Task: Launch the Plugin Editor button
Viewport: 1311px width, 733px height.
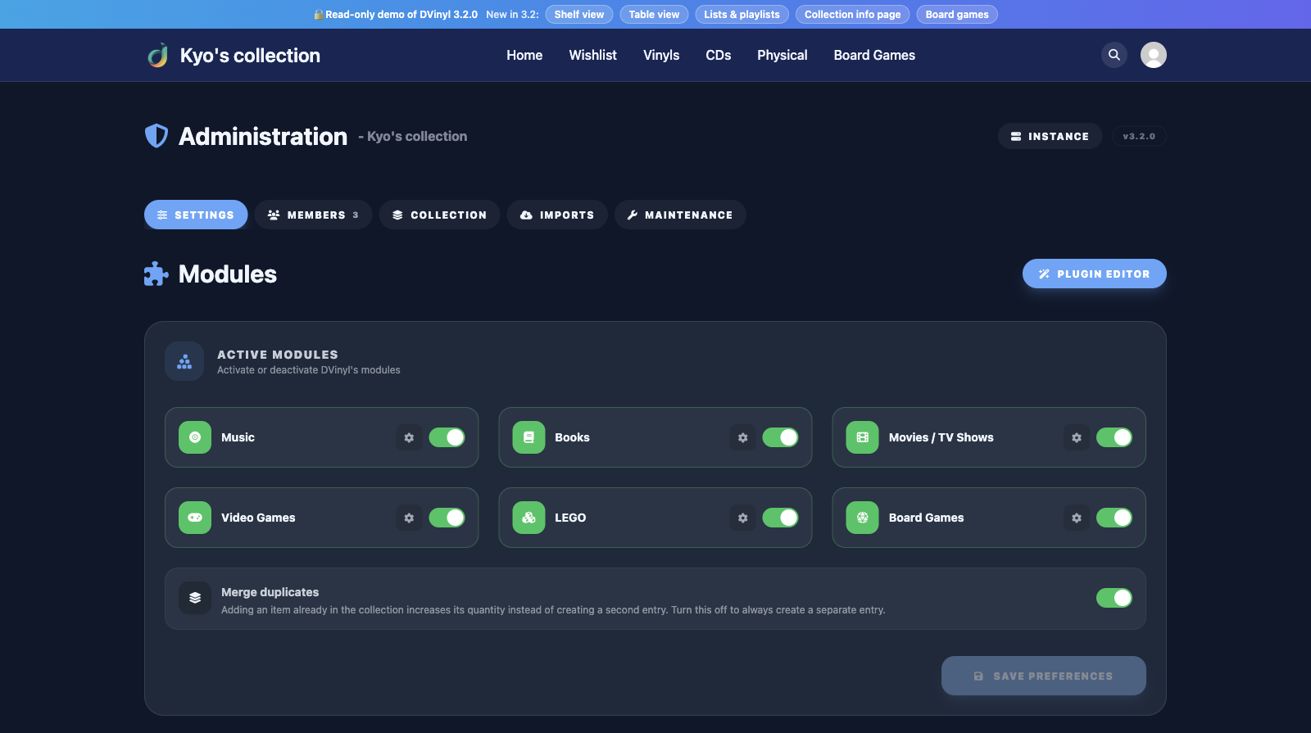Action: (x=1095, y=274)
